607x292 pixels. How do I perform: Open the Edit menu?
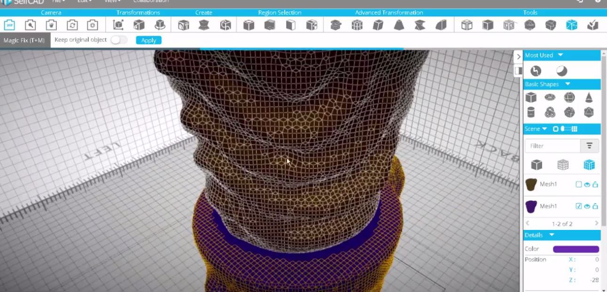83,1
